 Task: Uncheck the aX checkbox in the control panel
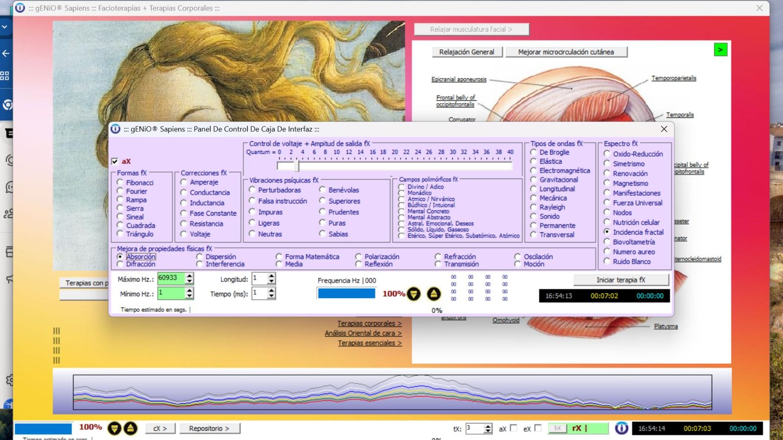click(x=115, y=161)
